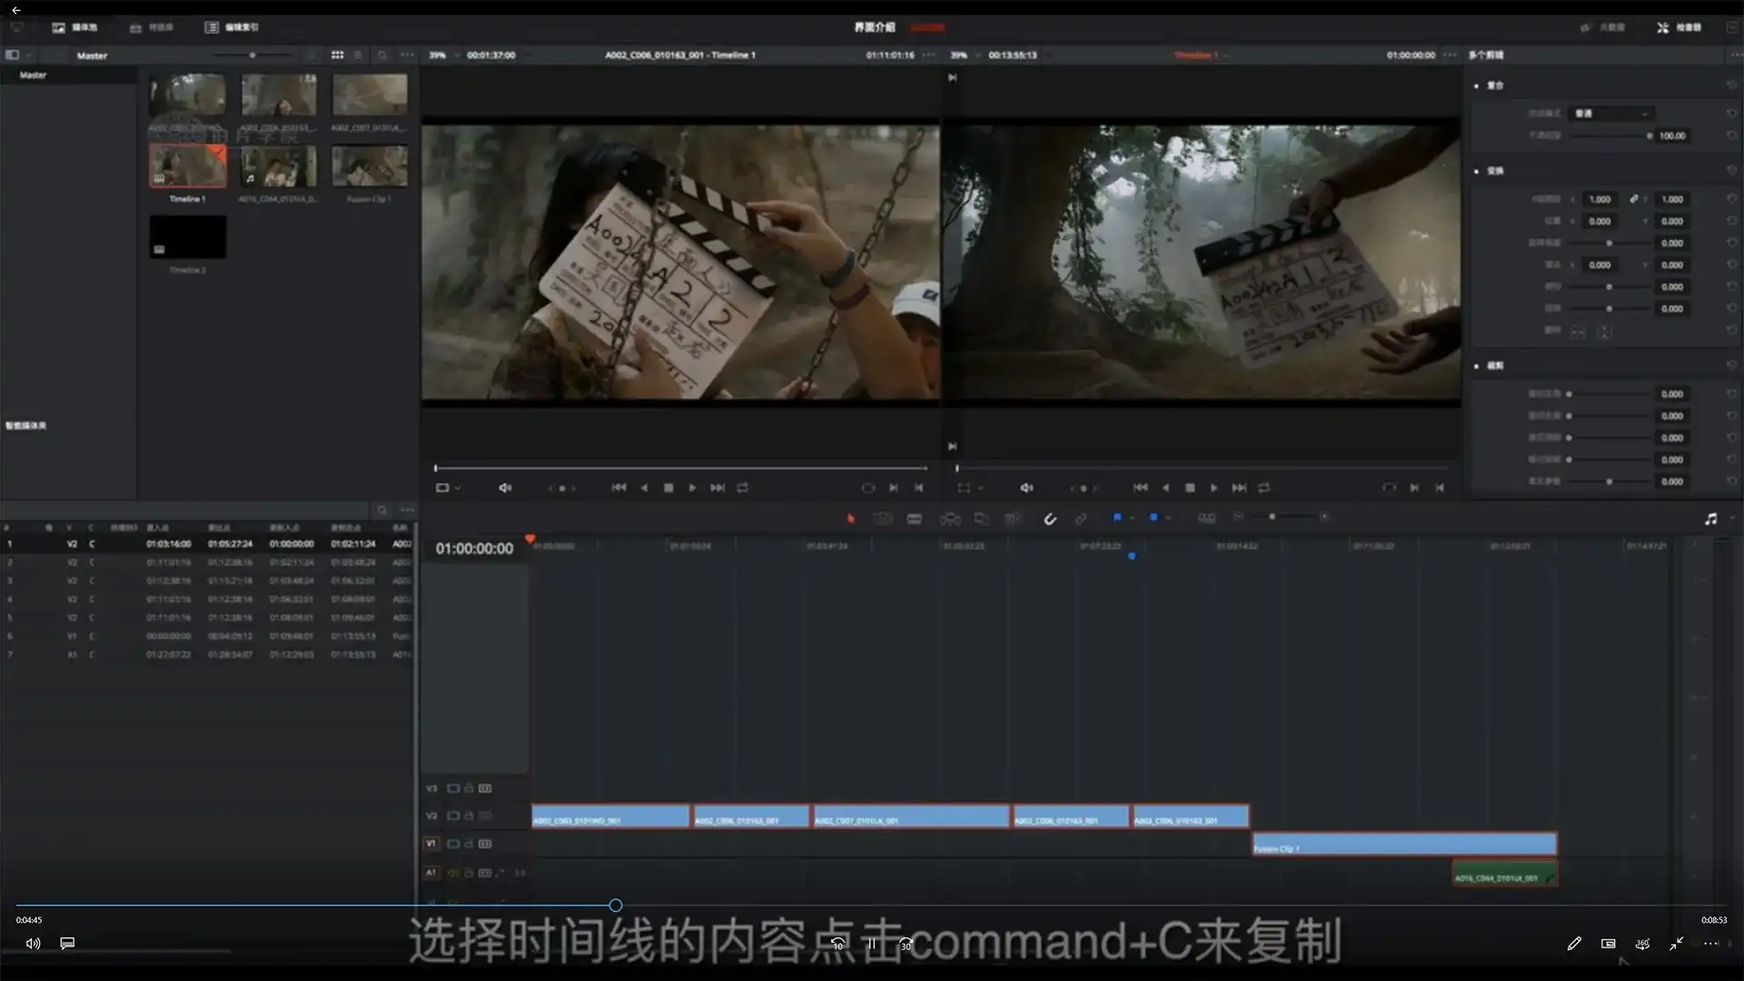Open the media pool search icon
Screen dimensions: 1744x981
pyautogui.click(x=382, y=55)
